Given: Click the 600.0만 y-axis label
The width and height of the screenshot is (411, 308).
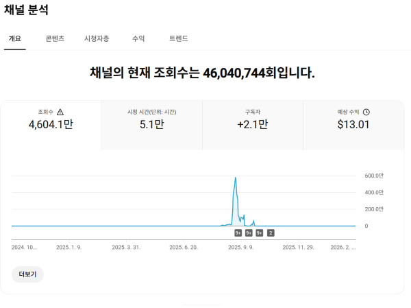Looking at the screenshot, I should click(374, 176).
